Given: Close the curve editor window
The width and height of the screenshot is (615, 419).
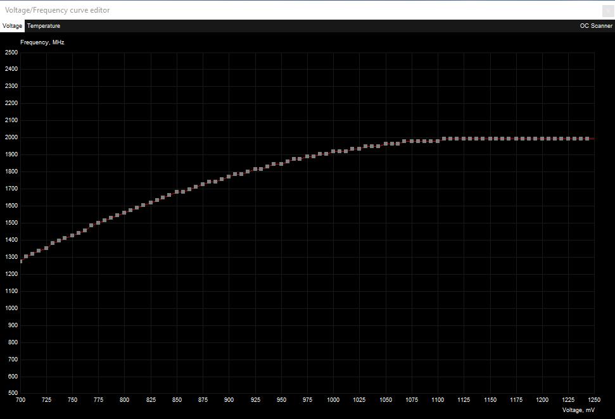Looking at the screenshot, I should (607, 10).
